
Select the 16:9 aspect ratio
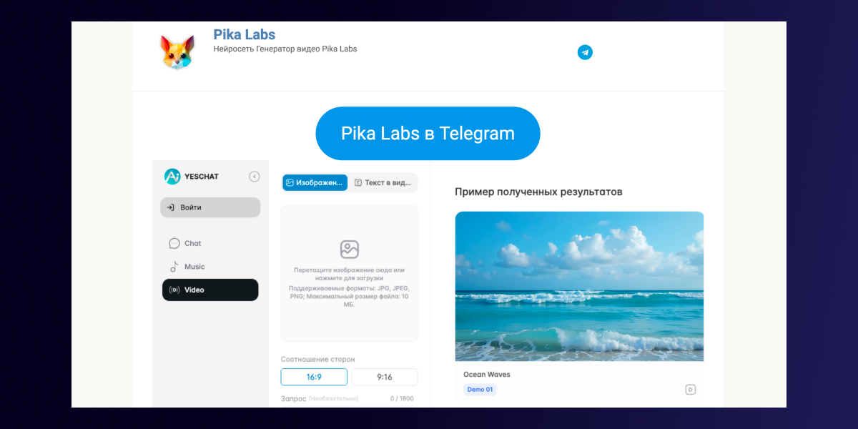point(314,377)
